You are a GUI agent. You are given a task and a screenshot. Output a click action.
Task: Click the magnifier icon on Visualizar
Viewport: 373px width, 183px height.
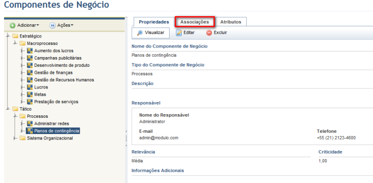click(140, 33)
